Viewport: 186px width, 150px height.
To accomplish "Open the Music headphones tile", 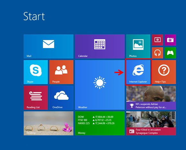I will click(157, 53).
